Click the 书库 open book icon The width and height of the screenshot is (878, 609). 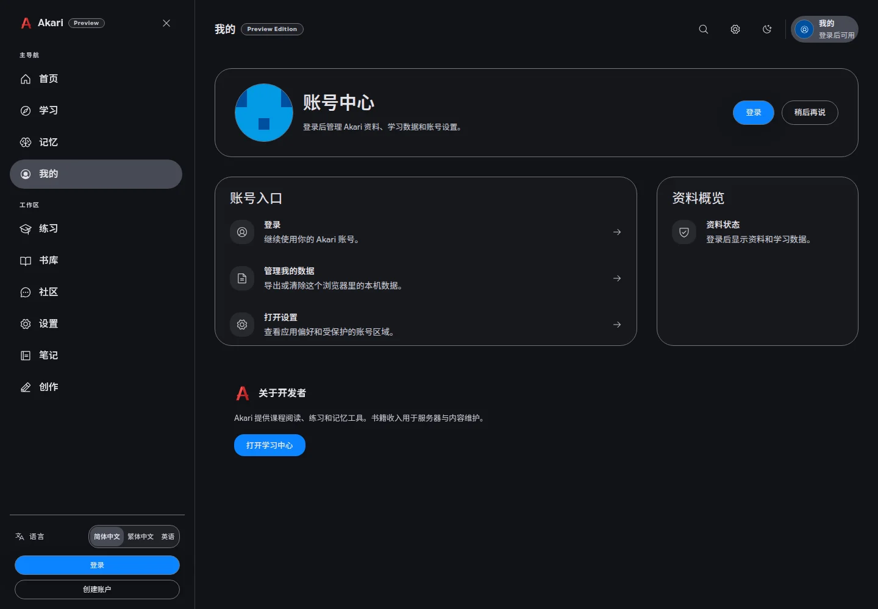[x=26, y=261]
